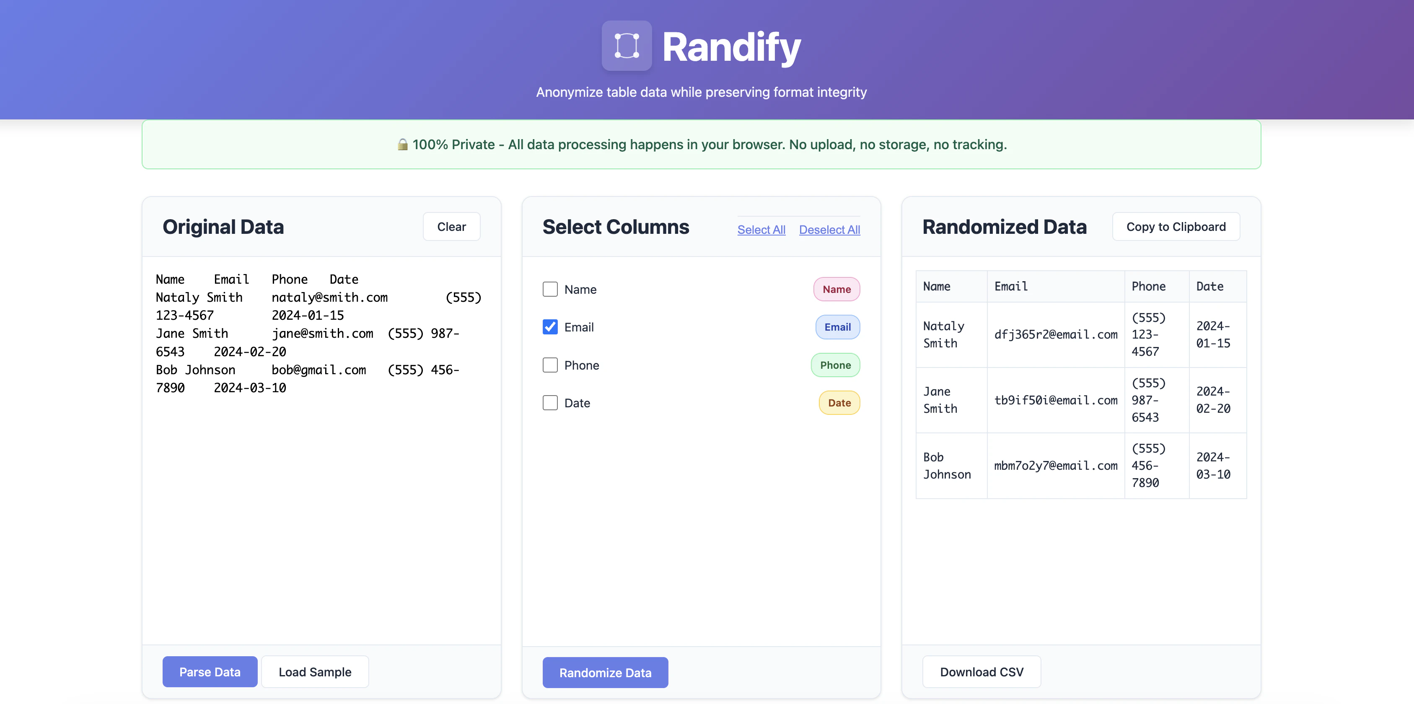Enable the Phone column checkbox

click(x=549, y=365)
